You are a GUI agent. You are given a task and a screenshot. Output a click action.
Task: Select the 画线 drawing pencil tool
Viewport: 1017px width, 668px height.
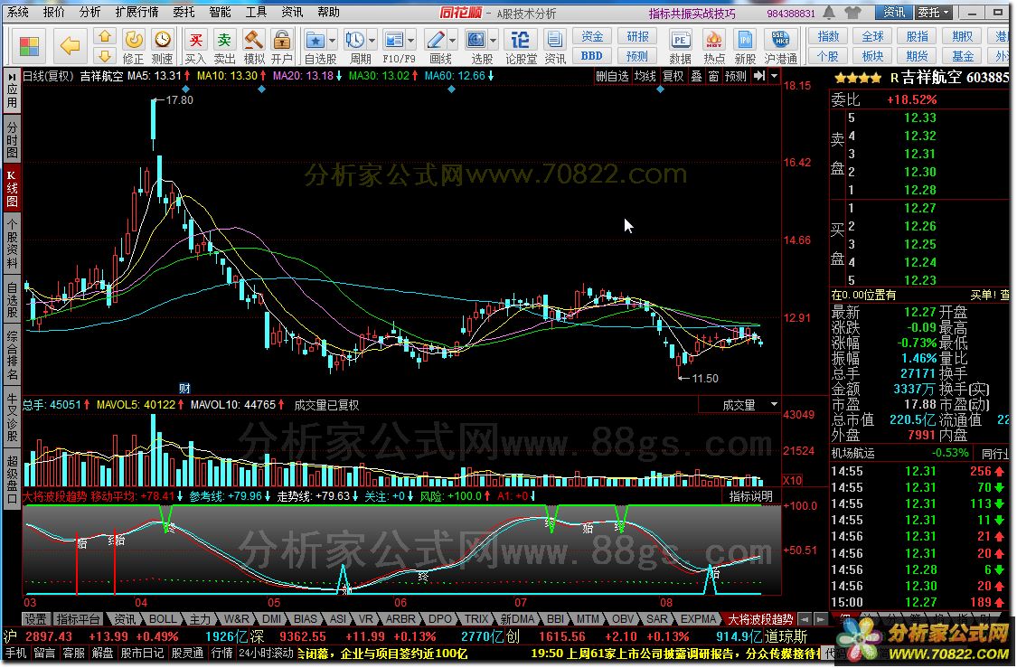pos(435,40)
